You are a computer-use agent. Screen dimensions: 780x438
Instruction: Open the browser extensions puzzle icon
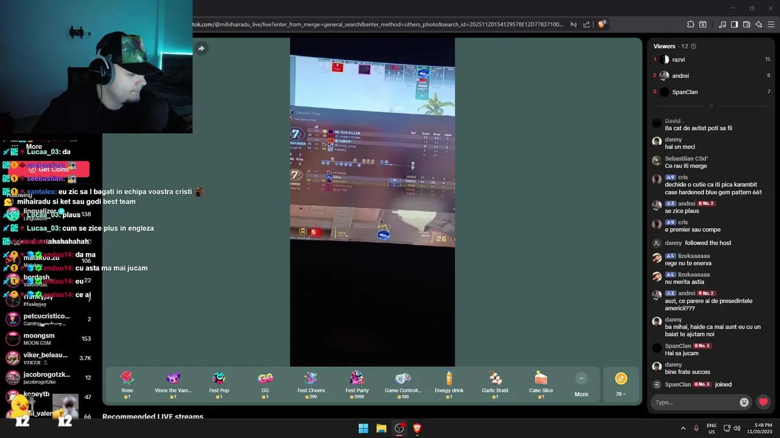tap(690, 24)
